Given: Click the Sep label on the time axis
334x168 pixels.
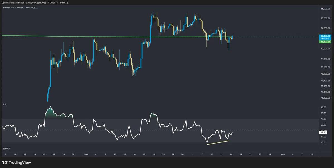Looking at the screenshot, I should click(86, 154).
